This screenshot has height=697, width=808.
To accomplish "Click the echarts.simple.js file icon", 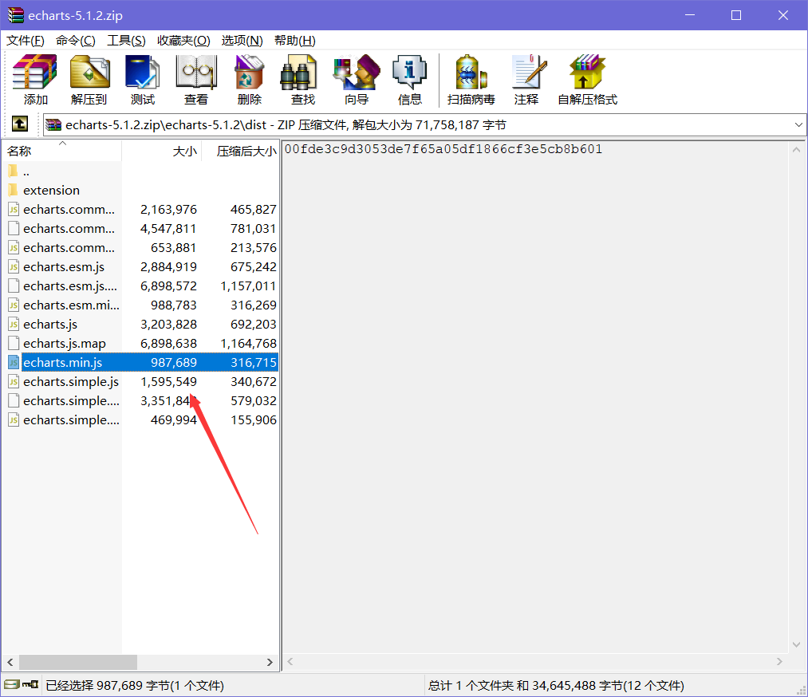I will coord(14,382).
